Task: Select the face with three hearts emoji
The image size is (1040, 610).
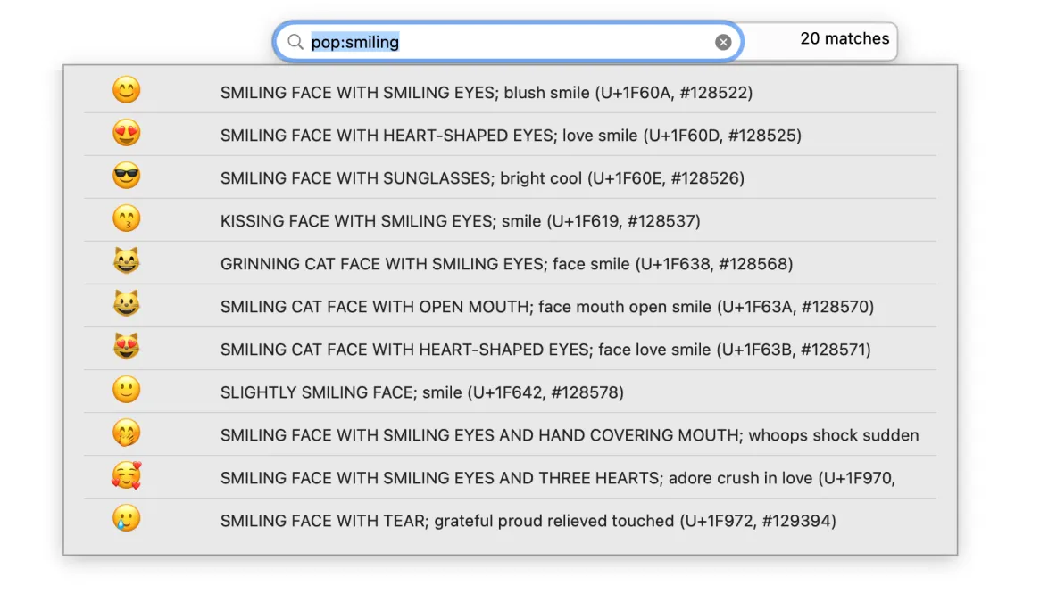Action: coord(127,476)
